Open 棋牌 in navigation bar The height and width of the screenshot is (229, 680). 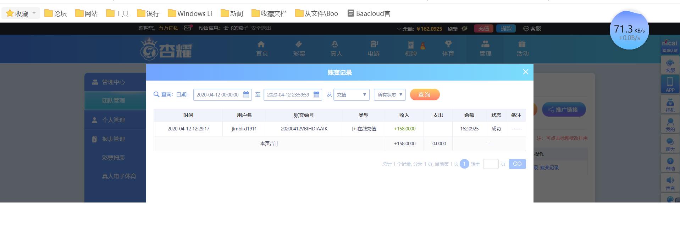click(x=411, y=49)
